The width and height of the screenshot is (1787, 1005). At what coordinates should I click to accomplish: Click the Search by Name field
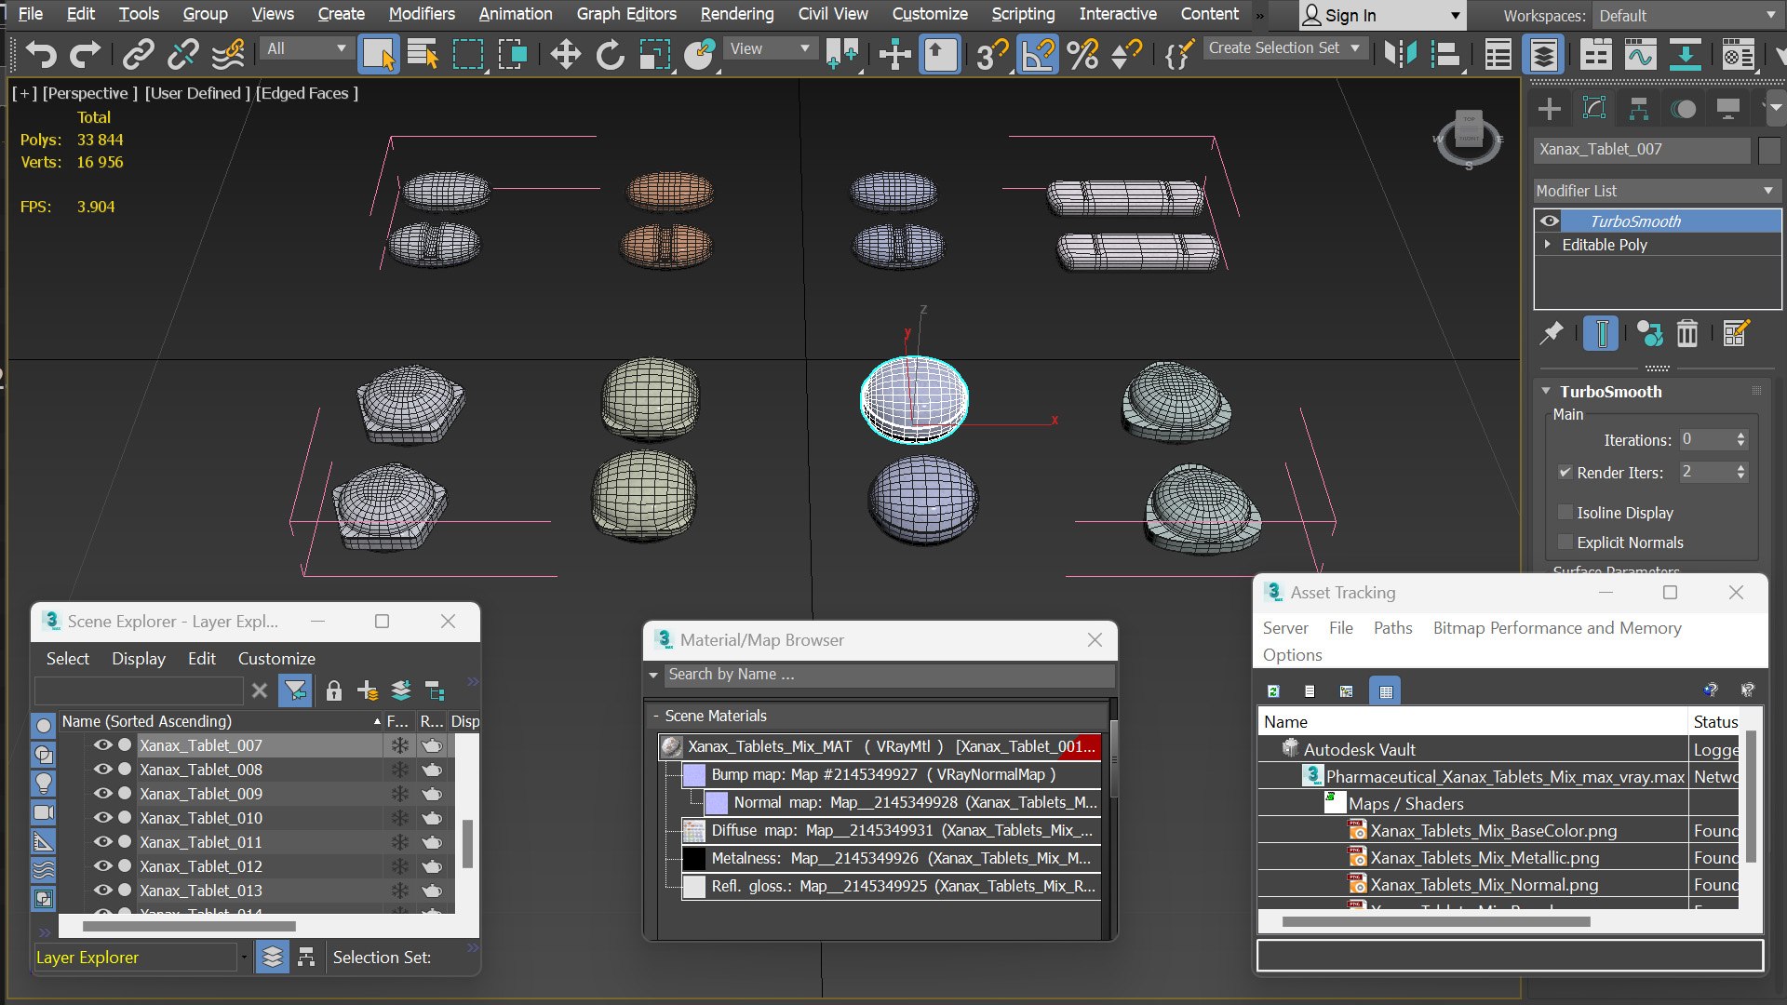[x=889, y=675]
